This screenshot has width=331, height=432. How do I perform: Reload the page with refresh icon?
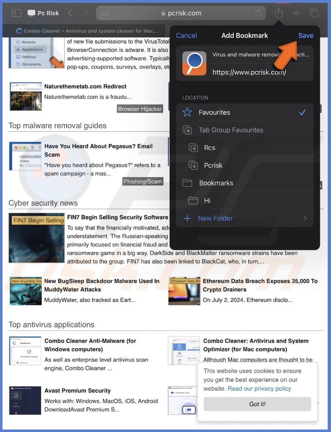pos(258,13)
